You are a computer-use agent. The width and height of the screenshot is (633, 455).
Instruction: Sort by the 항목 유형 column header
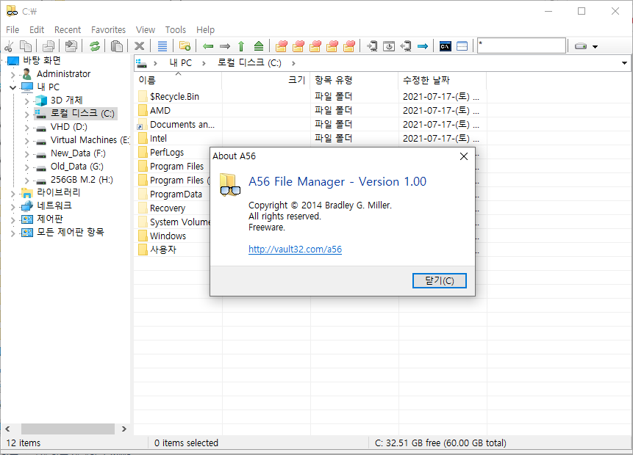pos(354,80)
